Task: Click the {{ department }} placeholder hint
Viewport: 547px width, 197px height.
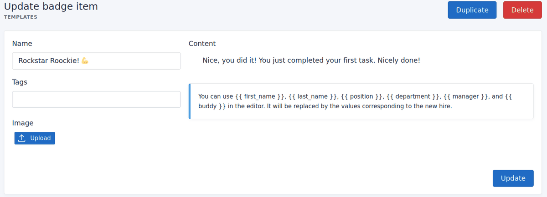Action: click(413, 96)
